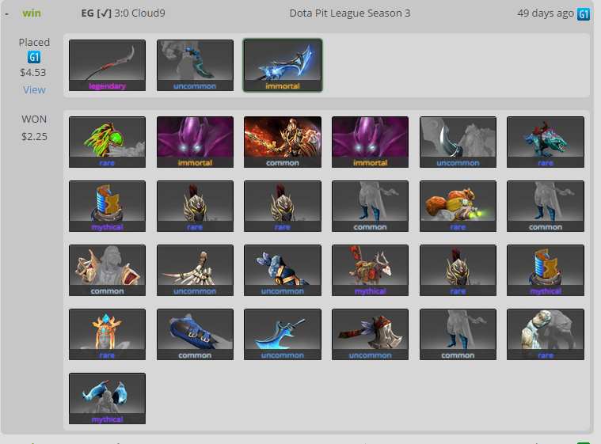Click the uncommon blue feathered bracer item
The height and width of the screenshot is (444, 601).
click(x=283, y=271)
